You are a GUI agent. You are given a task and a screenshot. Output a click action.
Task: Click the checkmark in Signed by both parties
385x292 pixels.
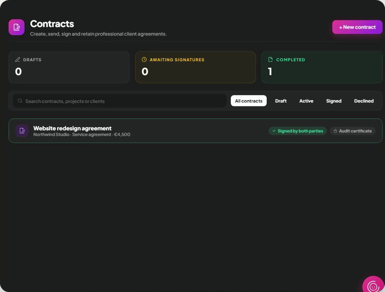[274, 131]
